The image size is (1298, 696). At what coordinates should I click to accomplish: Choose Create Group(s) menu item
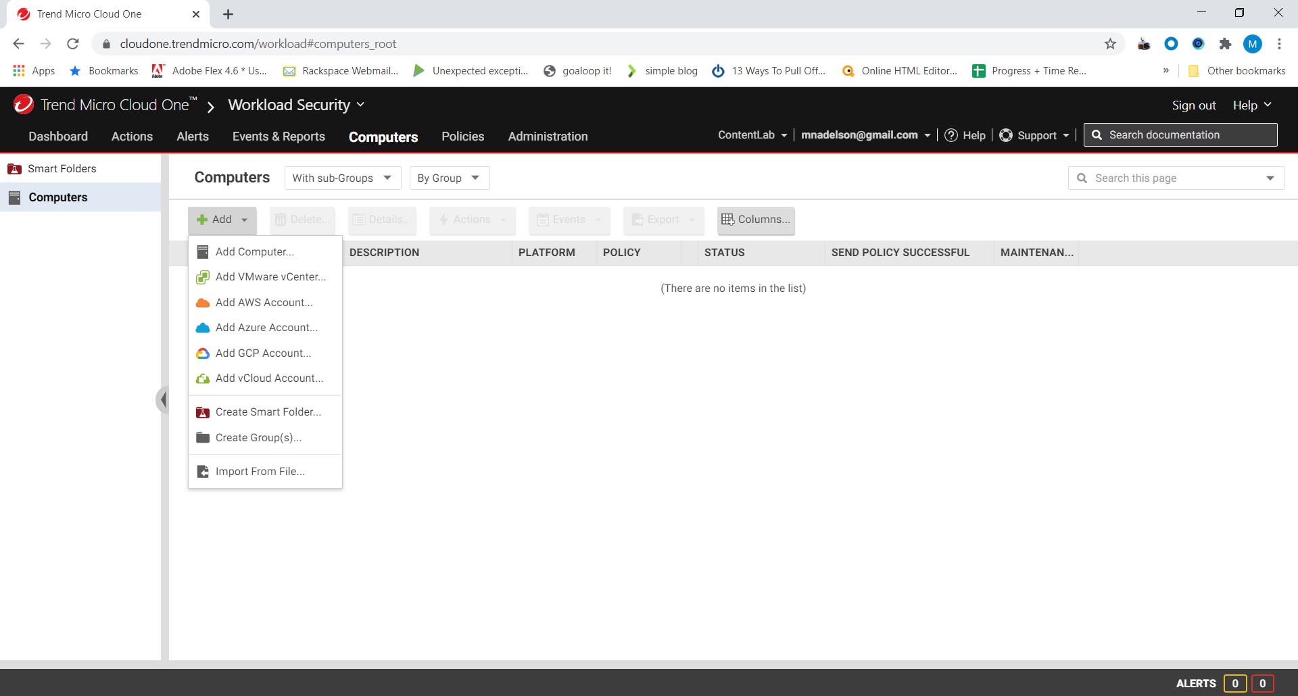point(265,438)
